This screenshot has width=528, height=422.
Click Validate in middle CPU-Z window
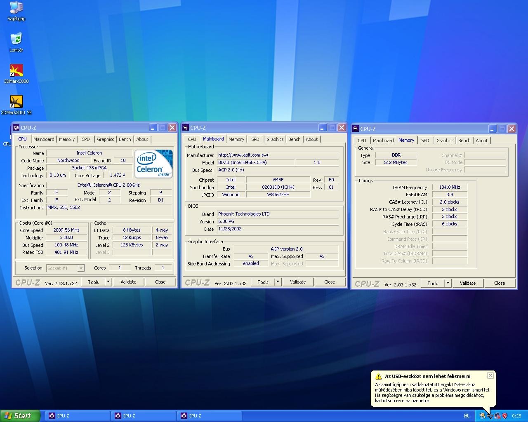pos(298,282)
